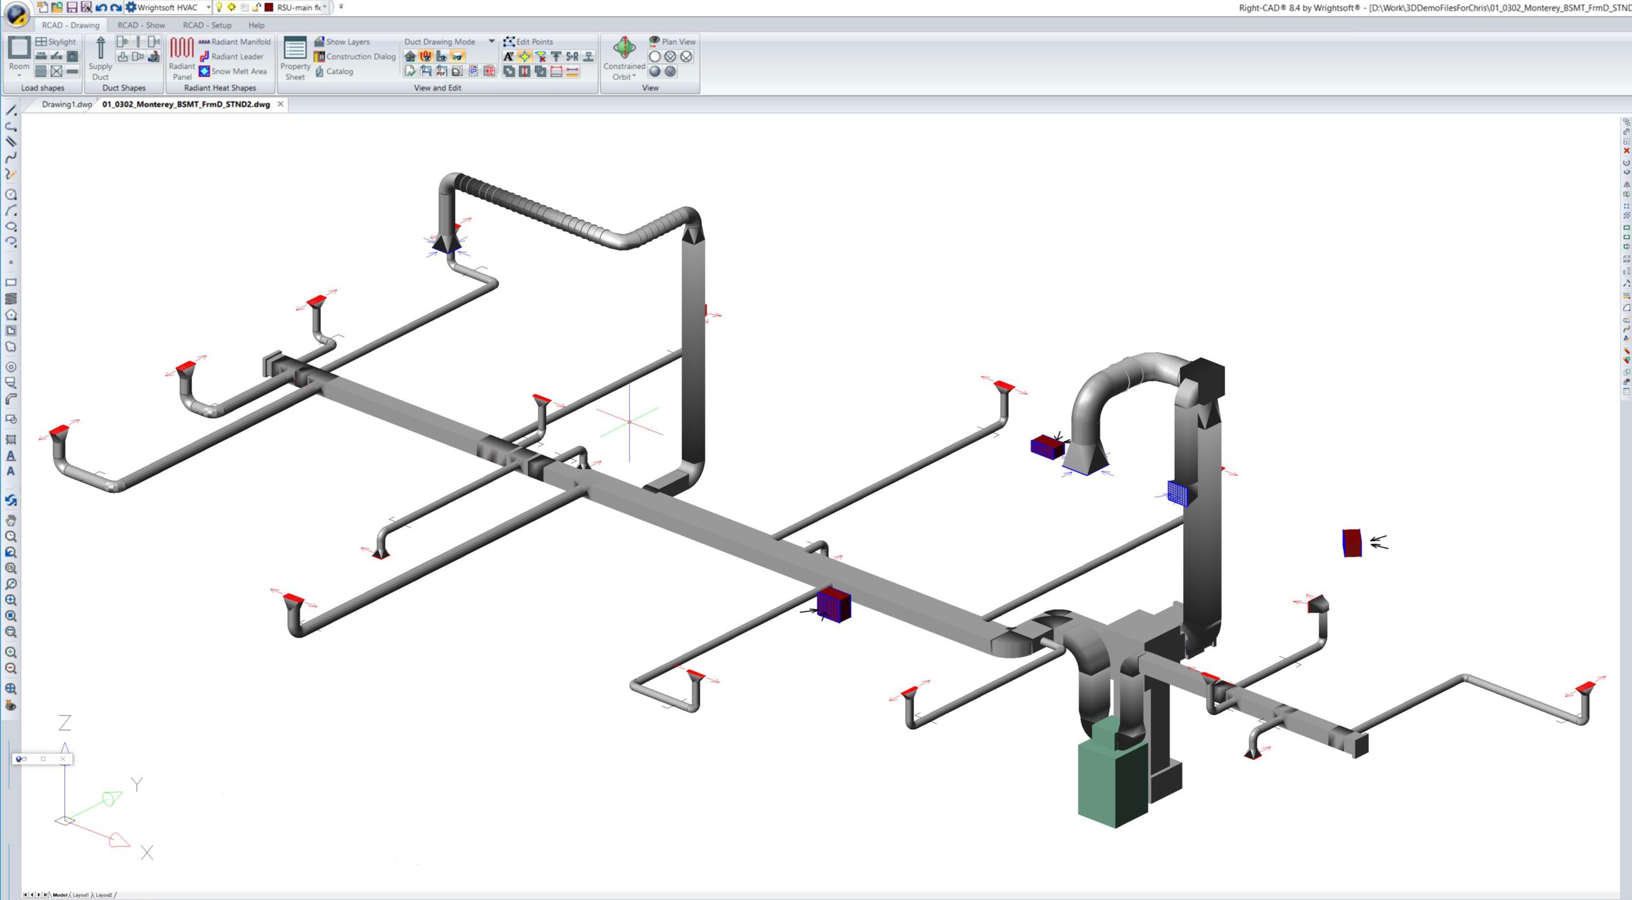The height and width of the screenshot is (900, 1632).
Task: Expand the Duct Drawing Mode dropdown arrow
Action: click(492, 40)
